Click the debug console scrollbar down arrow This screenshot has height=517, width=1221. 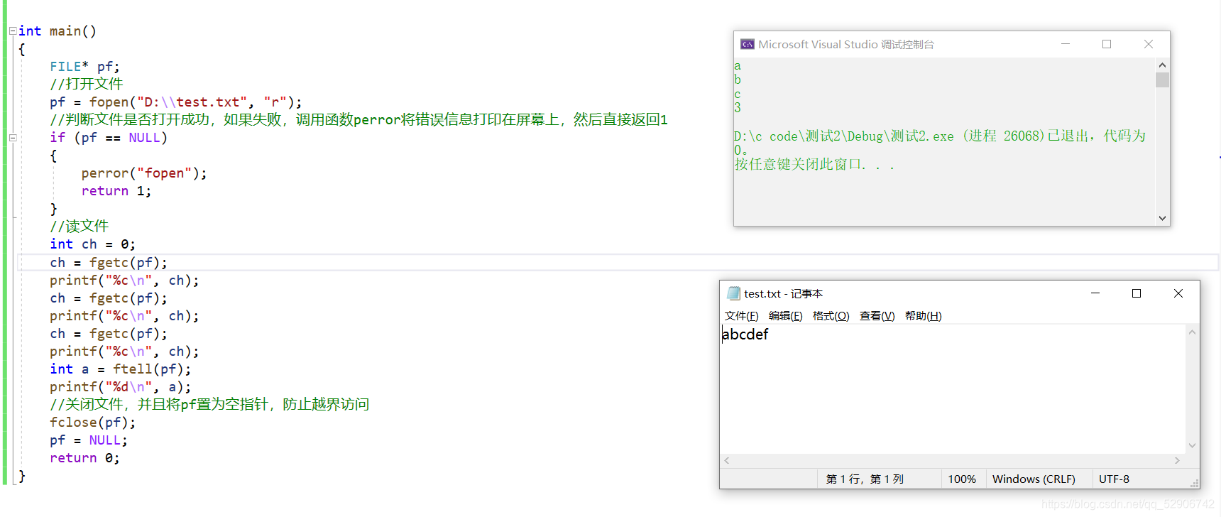(1162, 218)
